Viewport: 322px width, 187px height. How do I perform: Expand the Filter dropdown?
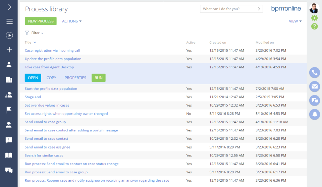point(35,33)
